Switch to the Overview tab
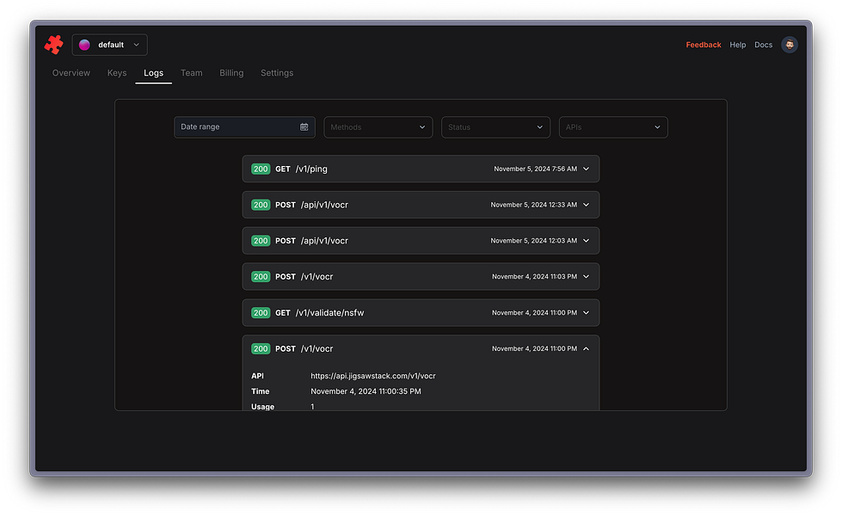 tap(71, 73)
